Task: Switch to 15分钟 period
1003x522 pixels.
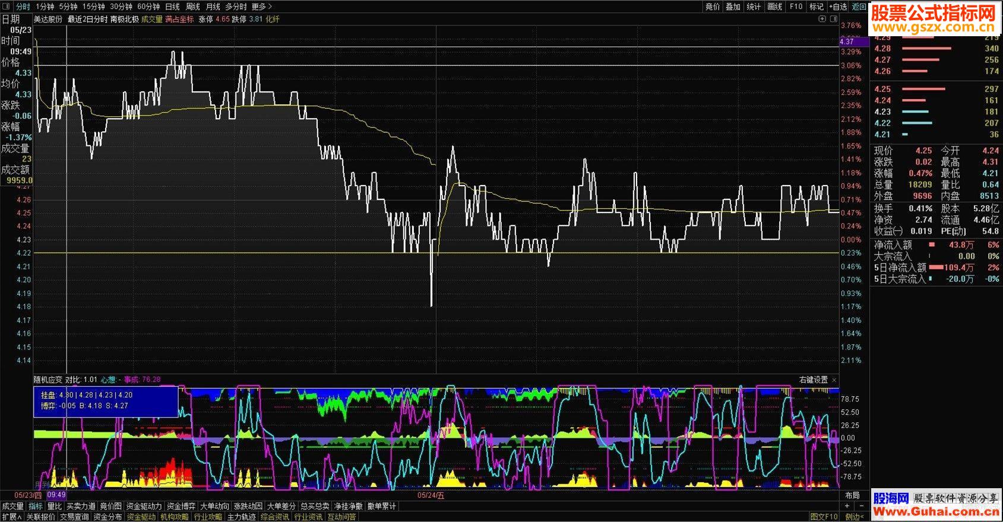Action: pyautogui.click(x=93, y=7)
